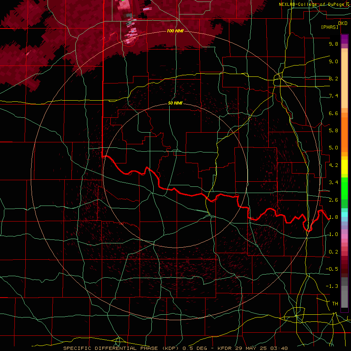This screenshot has height=351, width=351.
Task: Select the 5.0 legend scale value
Action: pos(333,148)
